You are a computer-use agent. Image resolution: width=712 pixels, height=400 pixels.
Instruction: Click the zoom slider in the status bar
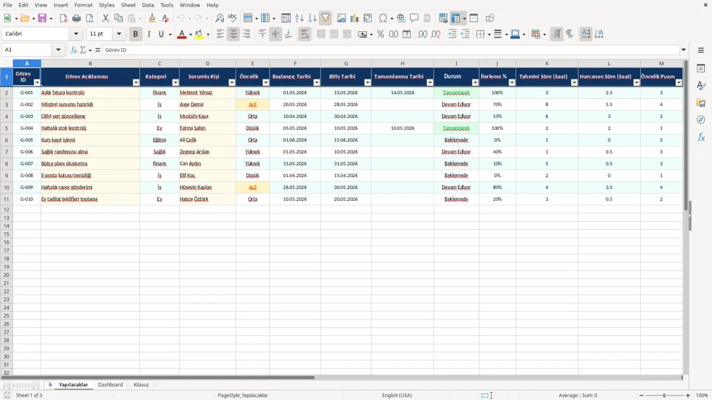pos(665,395)
